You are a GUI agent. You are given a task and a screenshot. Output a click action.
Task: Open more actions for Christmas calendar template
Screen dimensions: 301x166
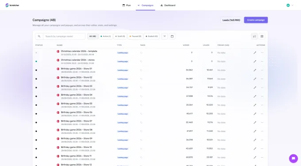pos(262,53)
